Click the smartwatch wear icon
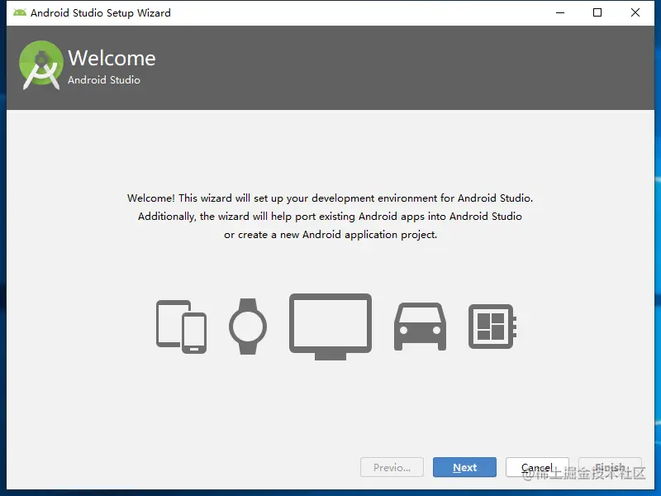This screenshot has height=496, width=661. 248,327
